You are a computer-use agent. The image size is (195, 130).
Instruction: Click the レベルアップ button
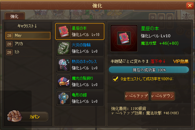[137, 96]
